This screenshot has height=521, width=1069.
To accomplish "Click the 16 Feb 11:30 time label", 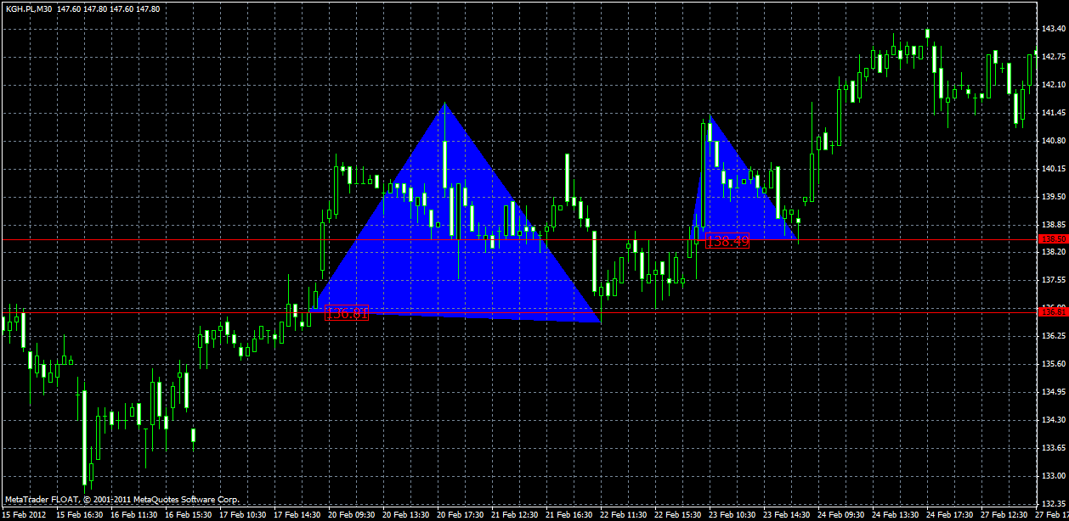I will coord(134,515).
